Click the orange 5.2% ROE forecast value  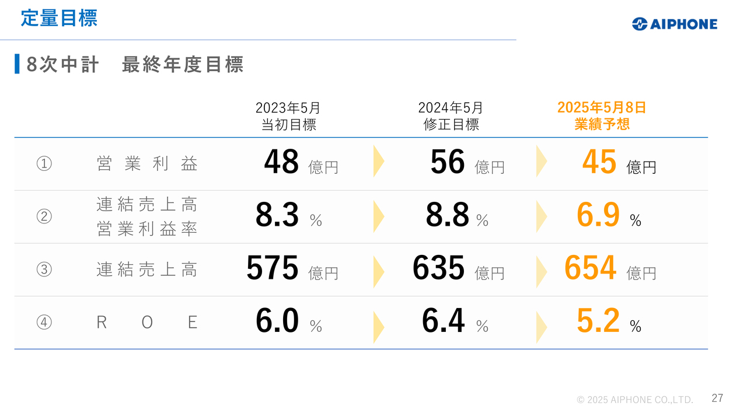point(609,322)
